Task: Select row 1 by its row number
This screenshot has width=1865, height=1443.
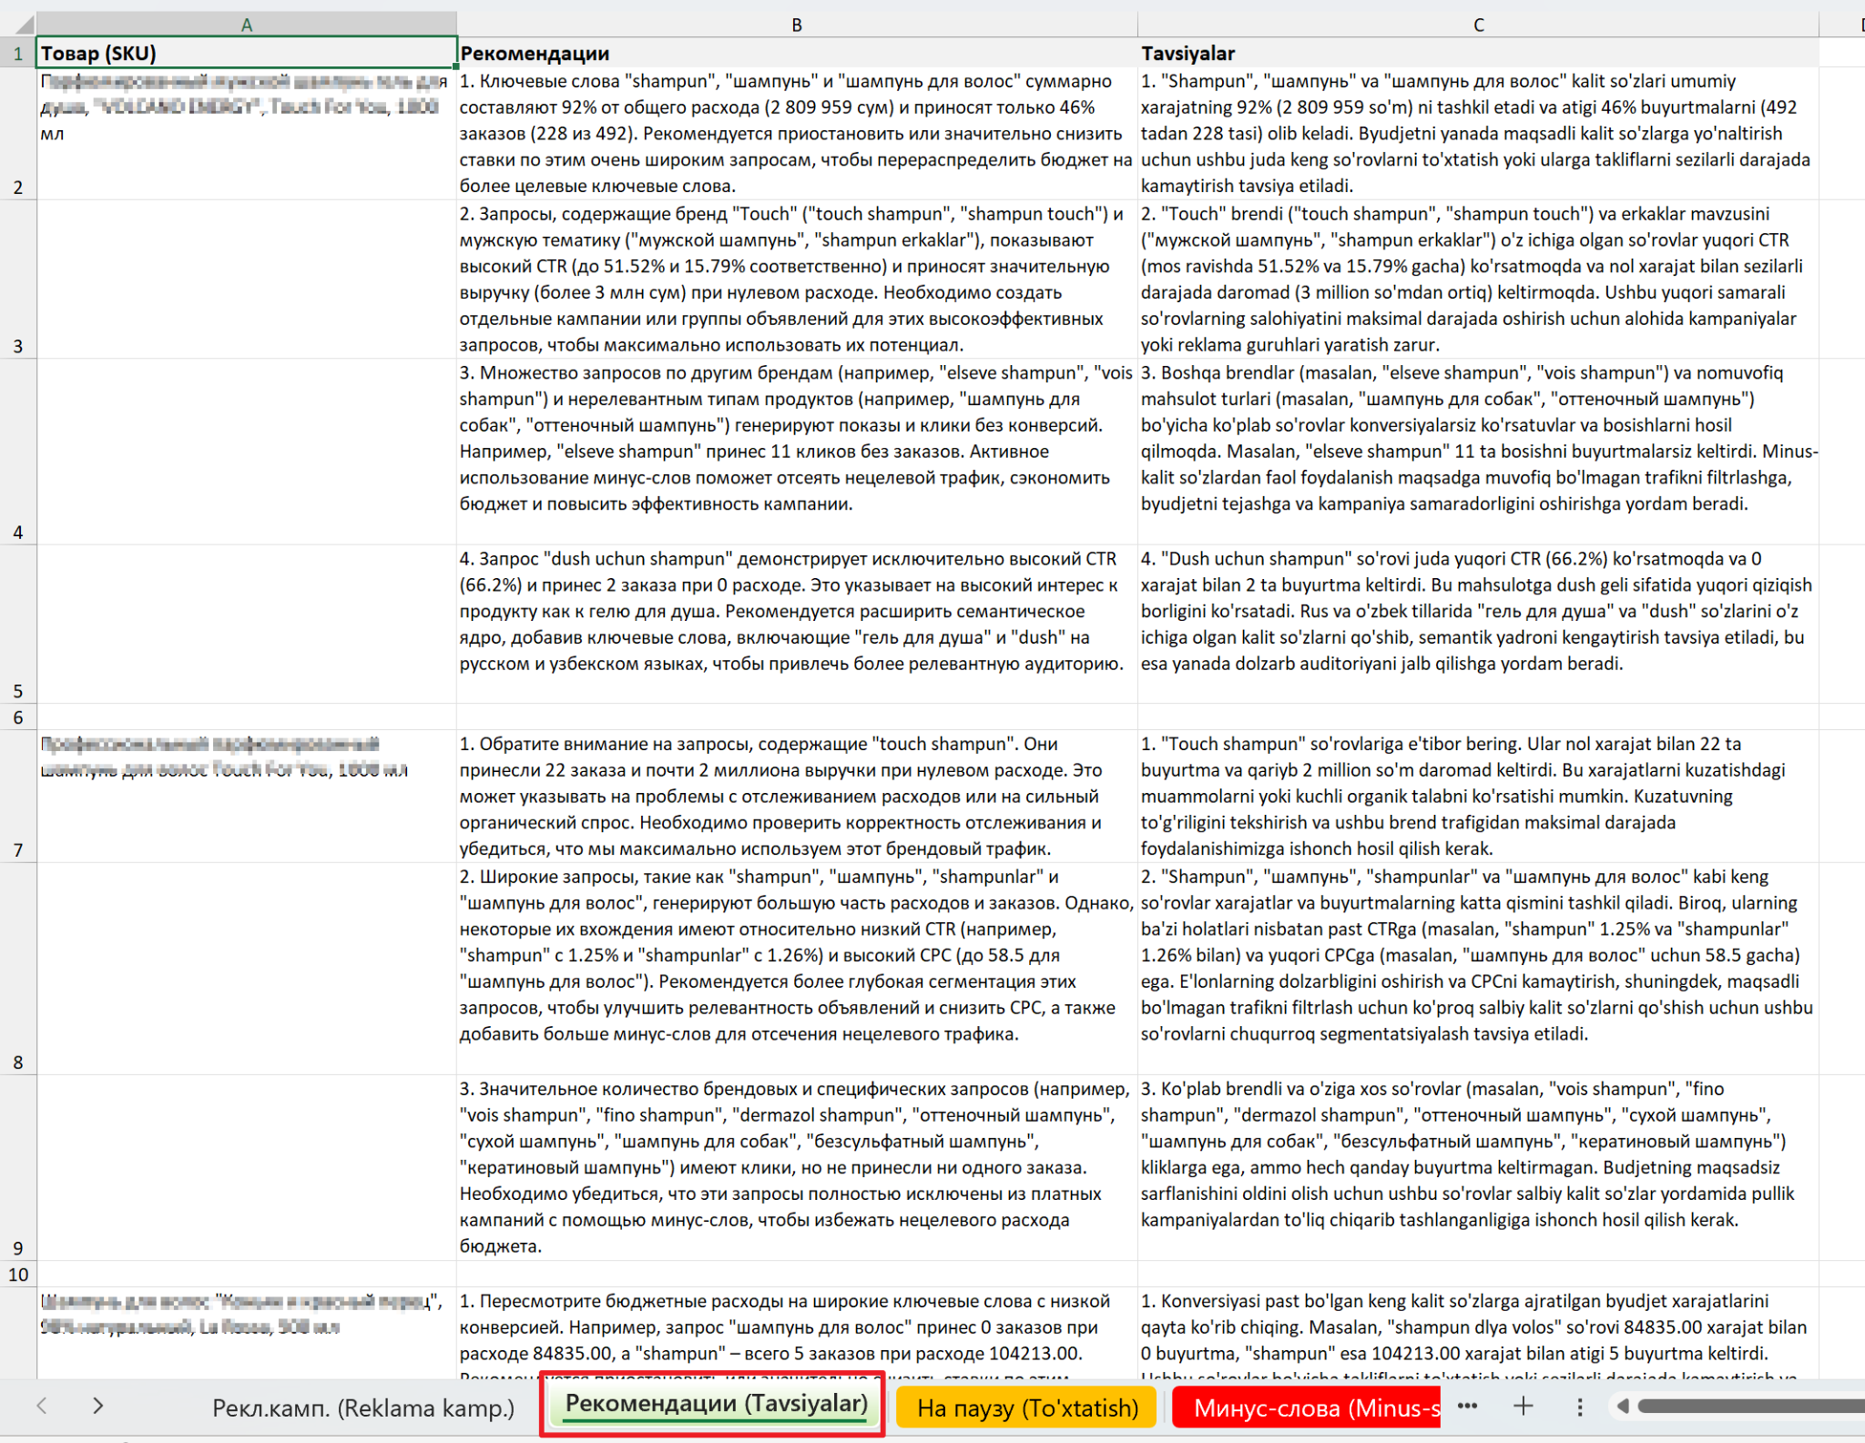Action: [18, 53]
